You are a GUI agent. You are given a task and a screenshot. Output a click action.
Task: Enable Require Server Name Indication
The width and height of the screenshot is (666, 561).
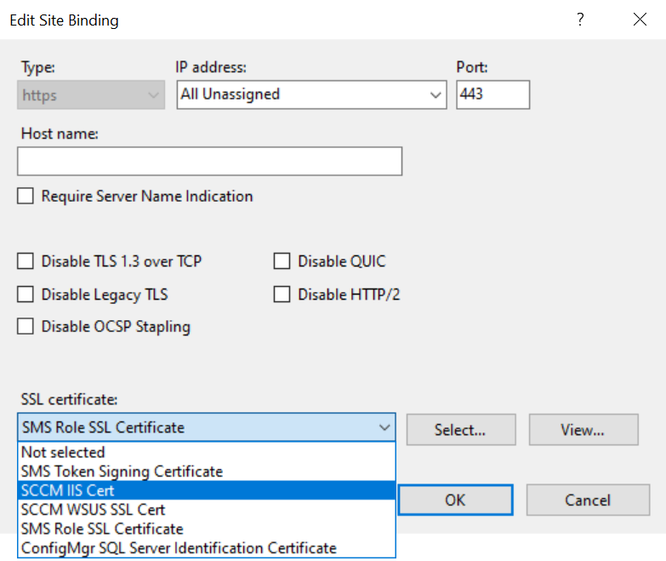coord(26,197)
